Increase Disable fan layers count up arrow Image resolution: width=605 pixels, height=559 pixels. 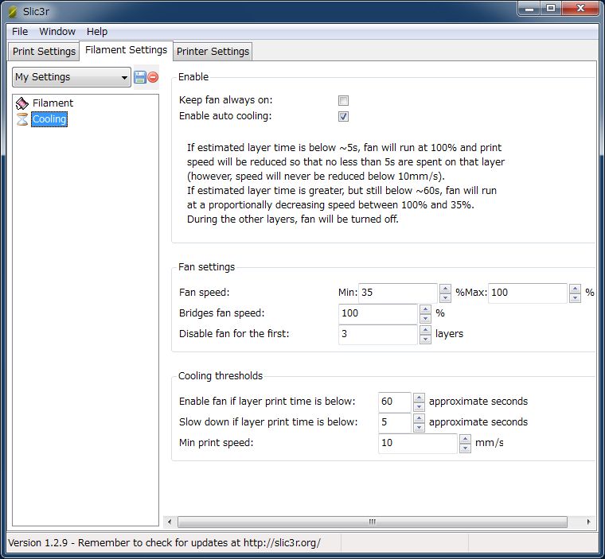click(x=425, y=330)
